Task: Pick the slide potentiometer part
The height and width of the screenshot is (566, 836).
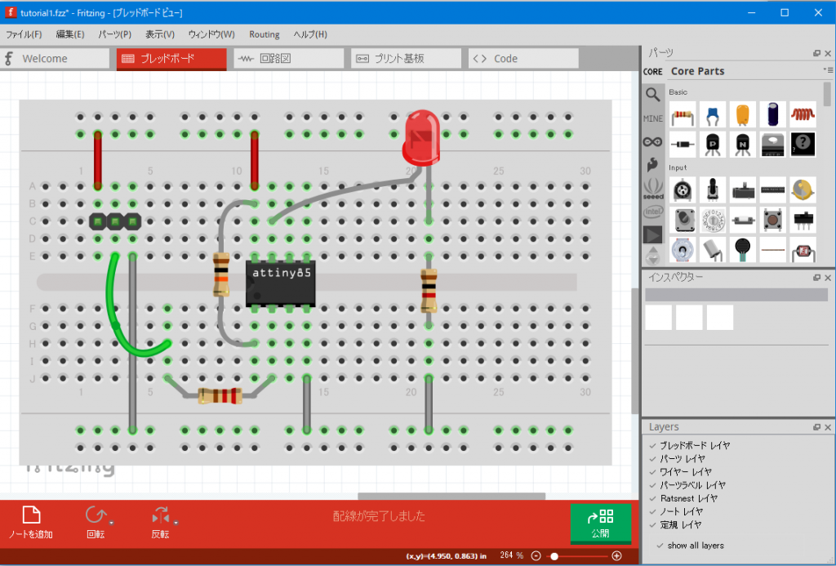Action: 743,190
